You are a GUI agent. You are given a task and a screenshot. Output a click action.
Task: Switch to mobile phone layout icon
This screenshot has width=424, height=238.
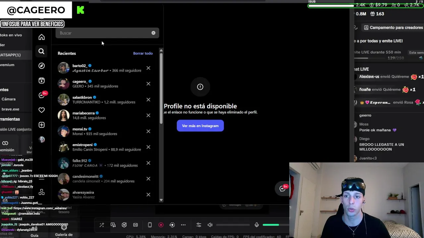pos(150,225)
